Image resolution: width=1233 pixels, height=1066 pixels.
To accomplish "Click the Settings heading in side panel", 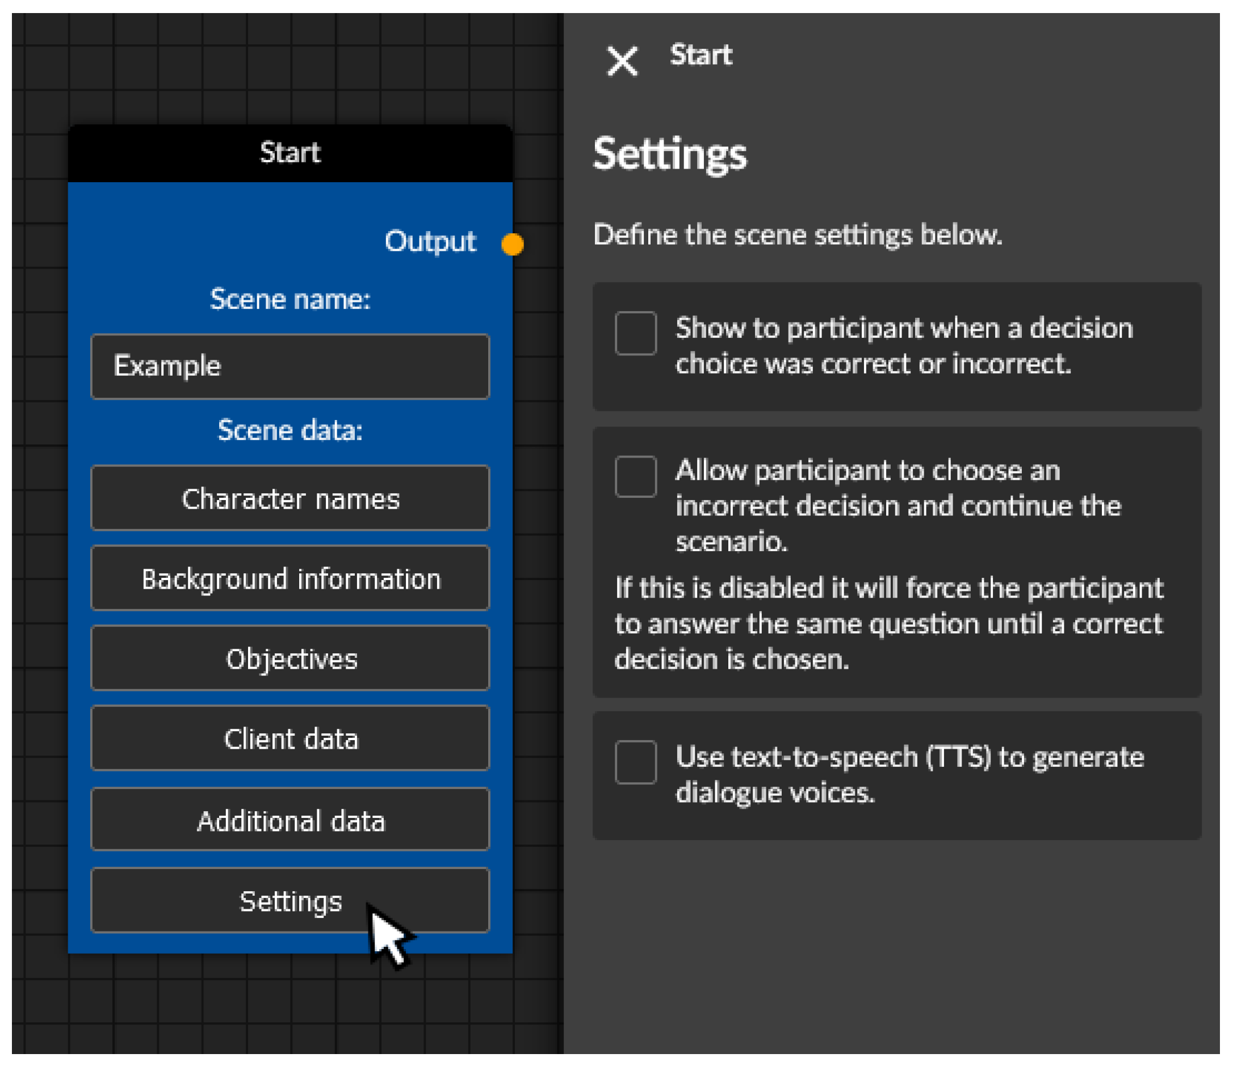I will pyautogui.click(x=669, y=154).
